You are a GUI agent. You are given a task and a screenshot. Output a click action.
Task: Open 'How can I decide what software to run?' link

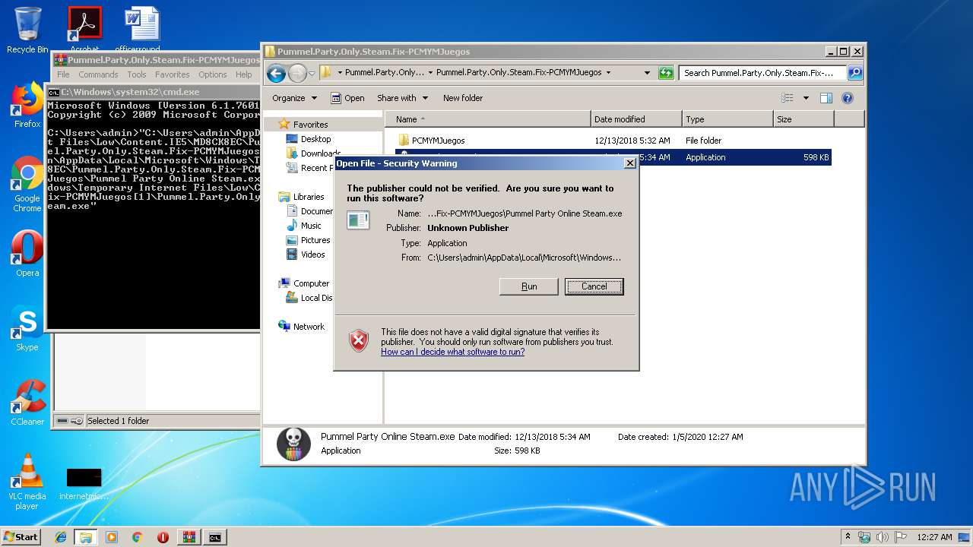[452, 352]
